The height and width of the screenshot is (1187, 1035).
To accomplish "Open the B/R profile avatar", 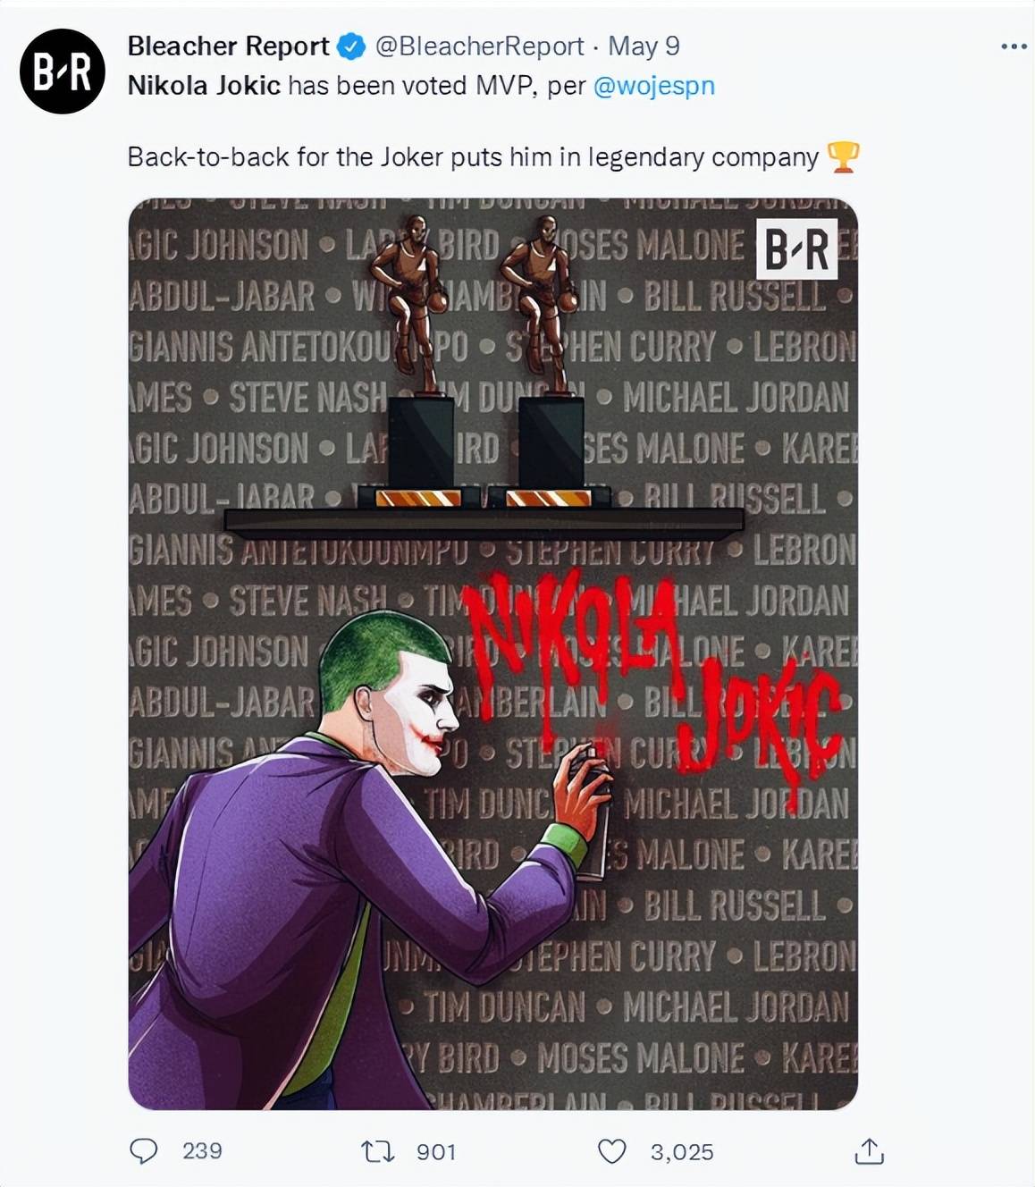I will pyautogui.click(x=63, y=72).
